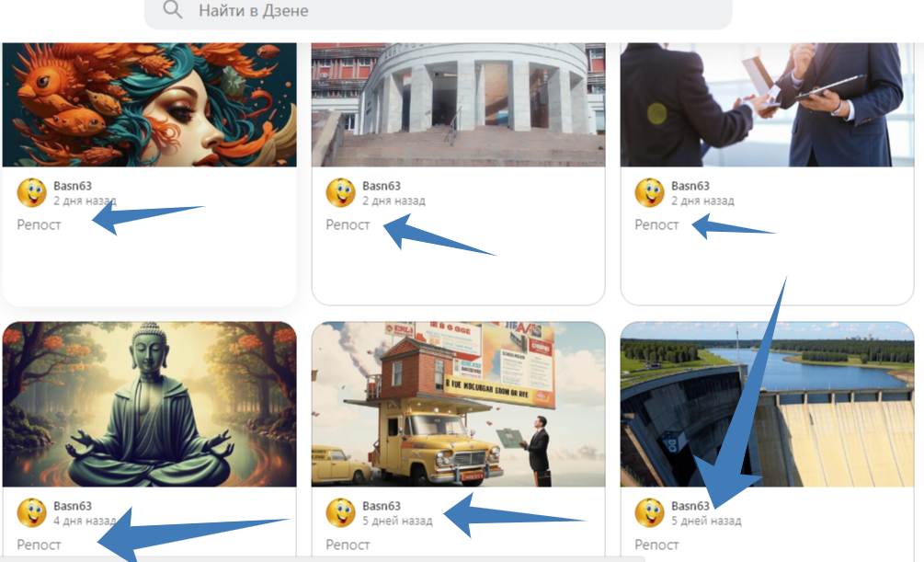Image resolution: width=924 pixels, height=562 pixels.
Task: Open the yellow truck house thumbnail
Action: click(459, 404)
